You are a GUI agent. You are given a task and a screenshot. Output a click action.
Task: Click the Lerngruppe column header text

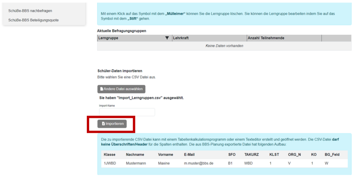click(x=108, y=38)
